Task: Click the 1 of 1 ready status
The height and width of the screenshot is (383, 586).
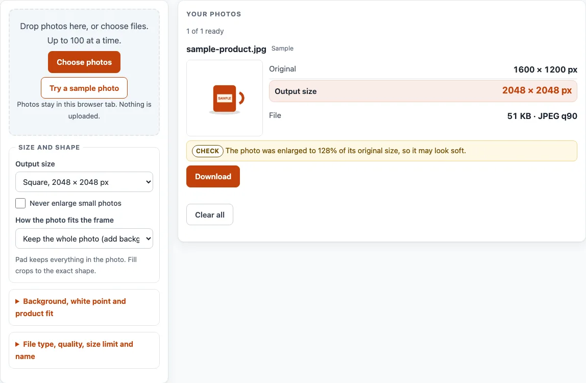Action: point(205,31)
